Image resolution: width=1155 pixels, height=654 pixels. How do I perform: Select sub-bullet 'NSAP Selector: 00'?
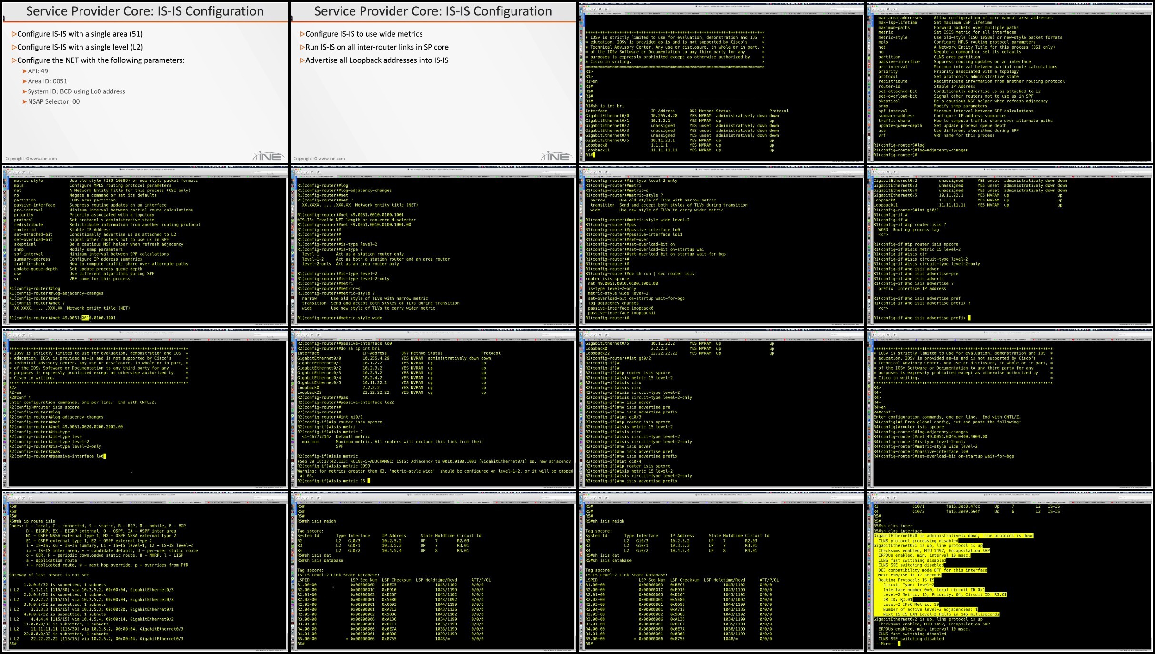tap(54, 101)
